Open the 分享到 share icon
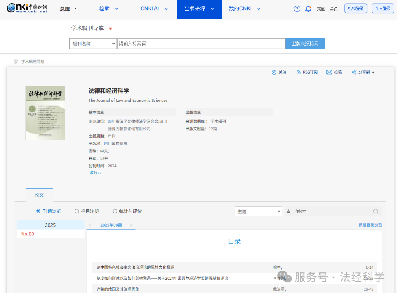This screenshot has height=293, width=397. [354, 72]
